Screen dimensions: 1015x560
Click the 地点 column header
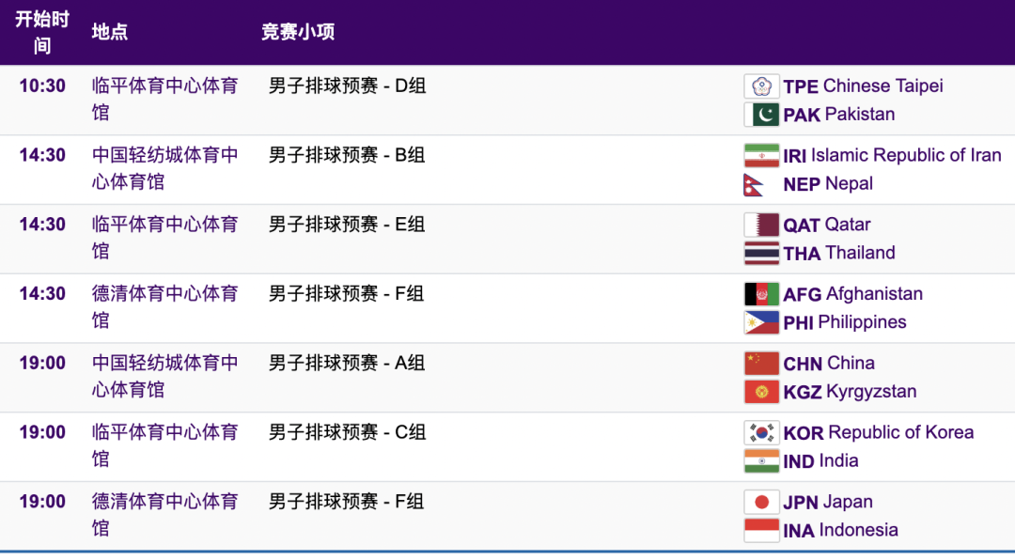[x=109, y=32]
